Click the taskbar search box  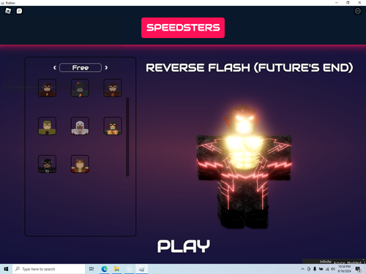point(49,269)
